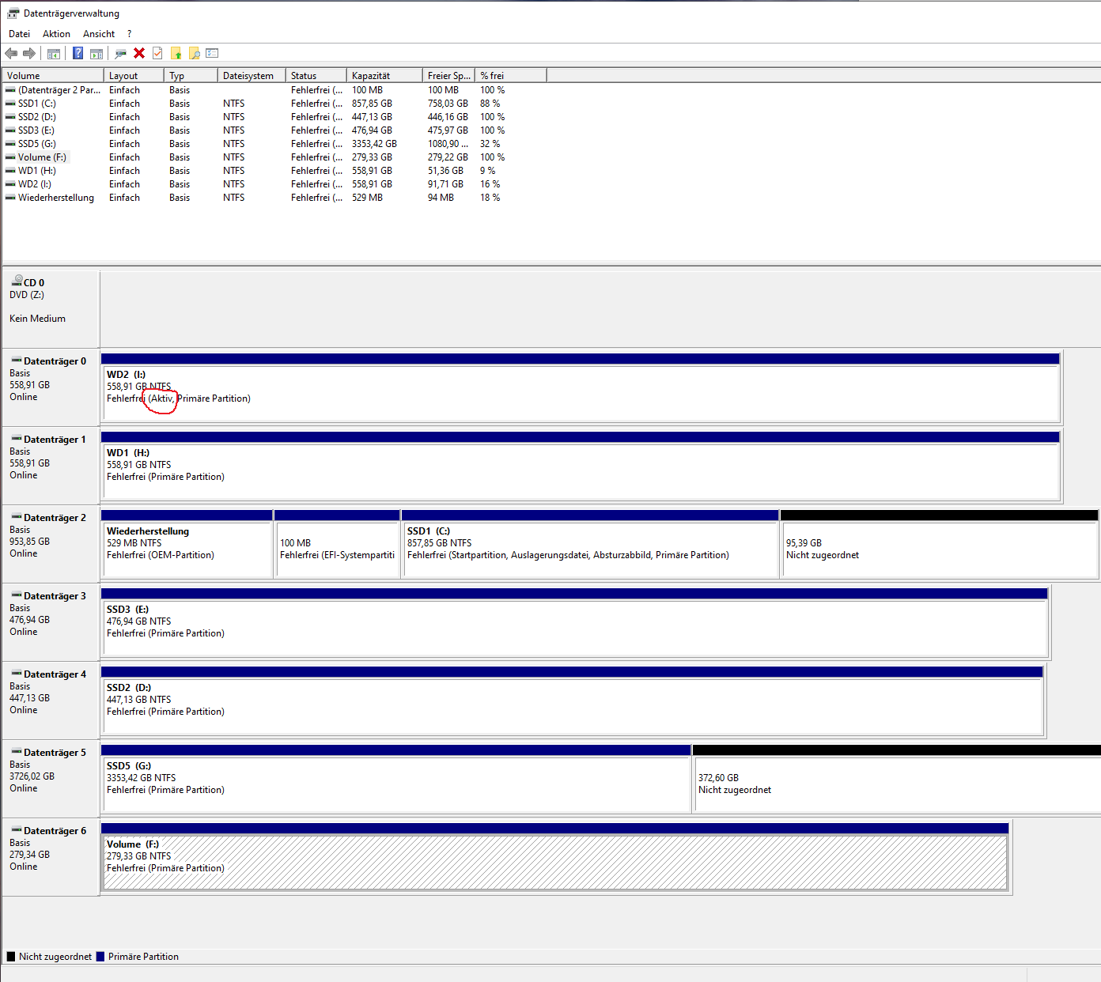Select the SSD1 (C:) partition block
Image resolution: width=1101 pixels, height=982 pixels.
click(x=590, y=544)
